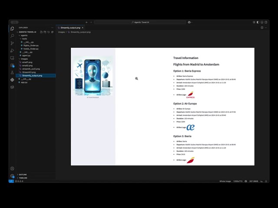Screen dimensions: 278x208
Task: Click the Accounts icon in activity bar
Action: click(12, 169)
